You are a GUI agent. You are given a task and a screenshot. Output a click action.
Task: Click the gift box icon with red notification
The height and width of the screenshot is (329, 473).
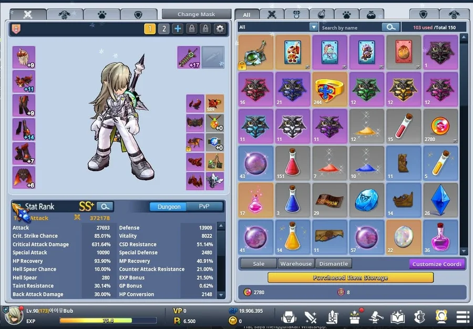pos(355,316)
